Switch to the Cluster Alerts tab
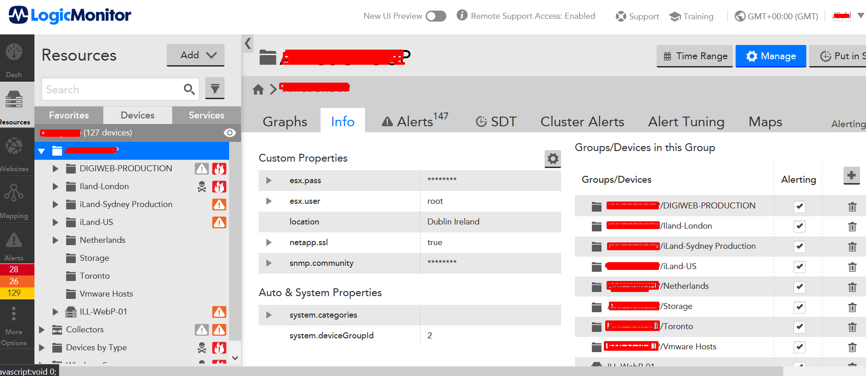866x376 pixels. 582,121
